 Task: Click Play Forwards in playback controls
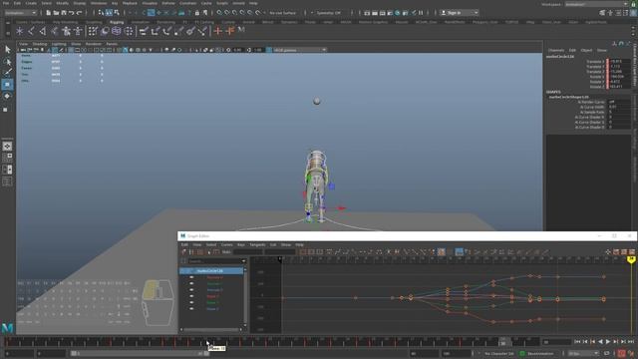point(608,342)
